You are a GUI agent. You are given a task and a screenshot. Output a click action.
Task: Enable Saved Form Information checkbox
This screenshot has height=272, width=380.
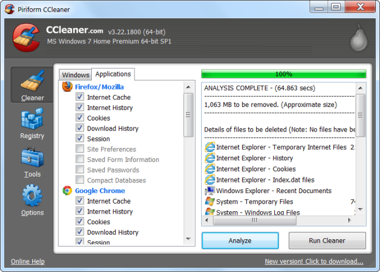[80, 159]
